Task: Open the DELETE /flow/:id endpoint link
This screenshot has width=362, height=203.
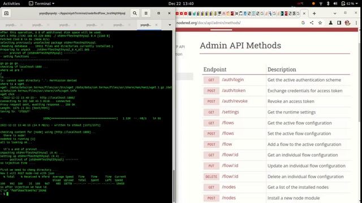Action: [x=230, y=176]
